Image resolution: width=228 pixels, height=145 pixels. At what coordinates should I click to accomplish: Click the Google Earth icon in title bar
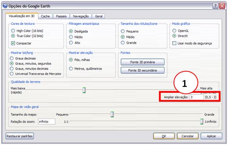tap(5, 6)
